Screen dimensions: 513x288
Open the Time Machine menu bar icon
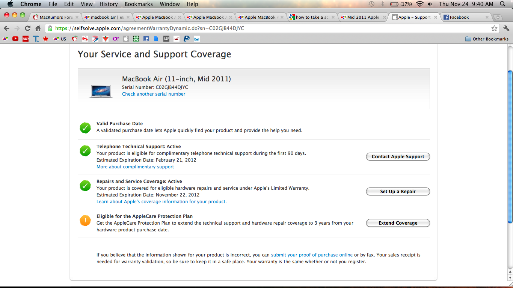(x=371, y=4)
